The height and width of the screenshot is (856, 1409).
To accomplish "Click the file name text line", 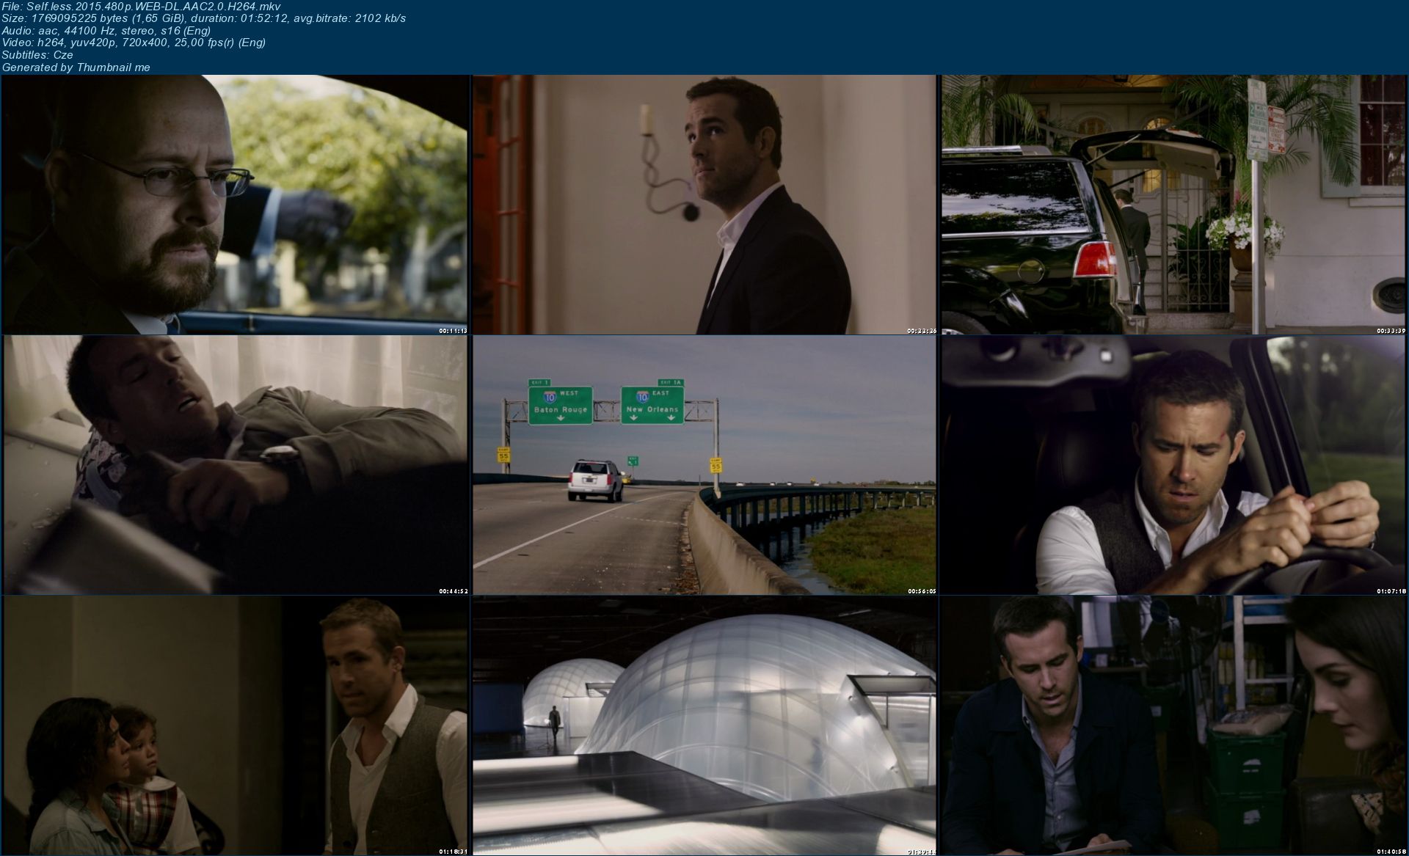I will (x=141, y=7).
